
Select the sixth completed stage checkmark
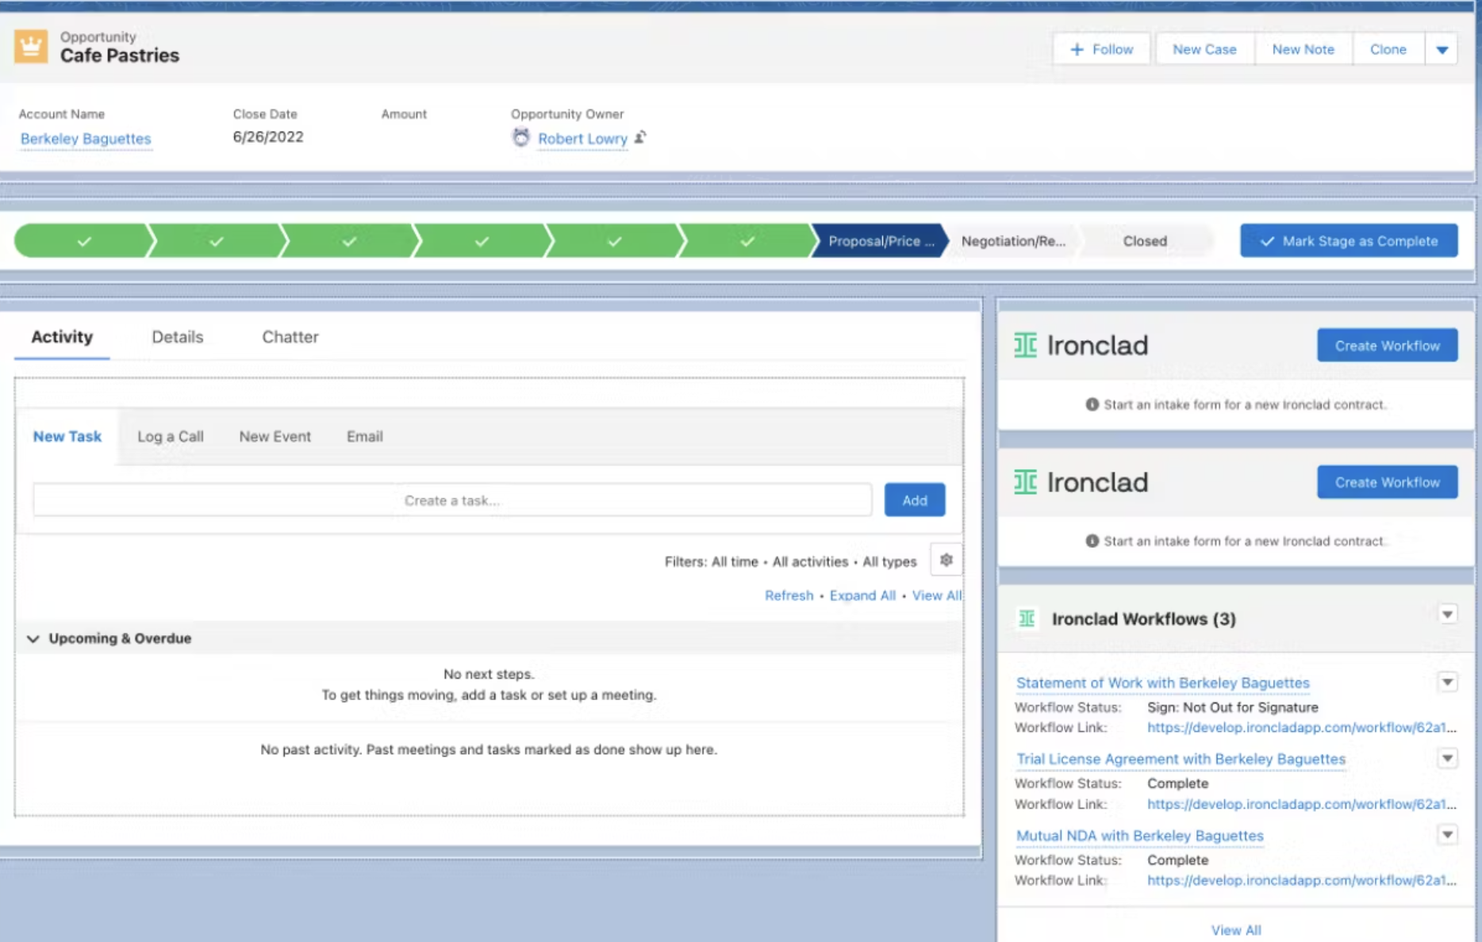[x=747, y=241]
